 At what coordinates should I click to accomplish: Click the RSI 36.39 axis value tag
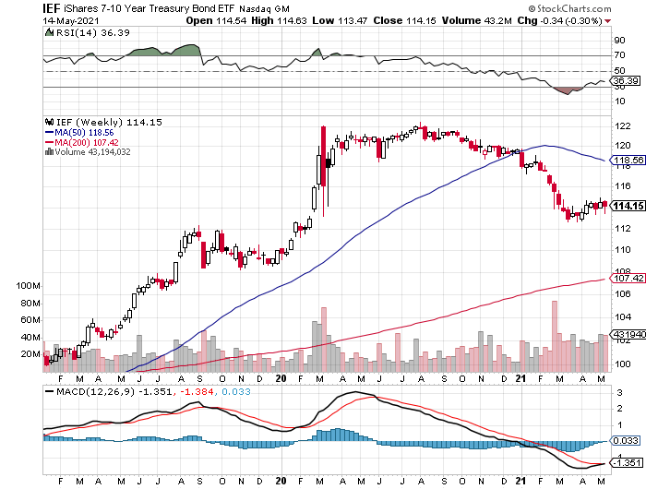pos(626,80)
